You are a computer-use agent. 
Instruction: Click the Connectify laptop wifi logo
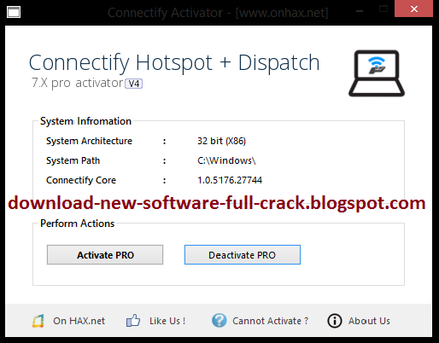point(377,73)
